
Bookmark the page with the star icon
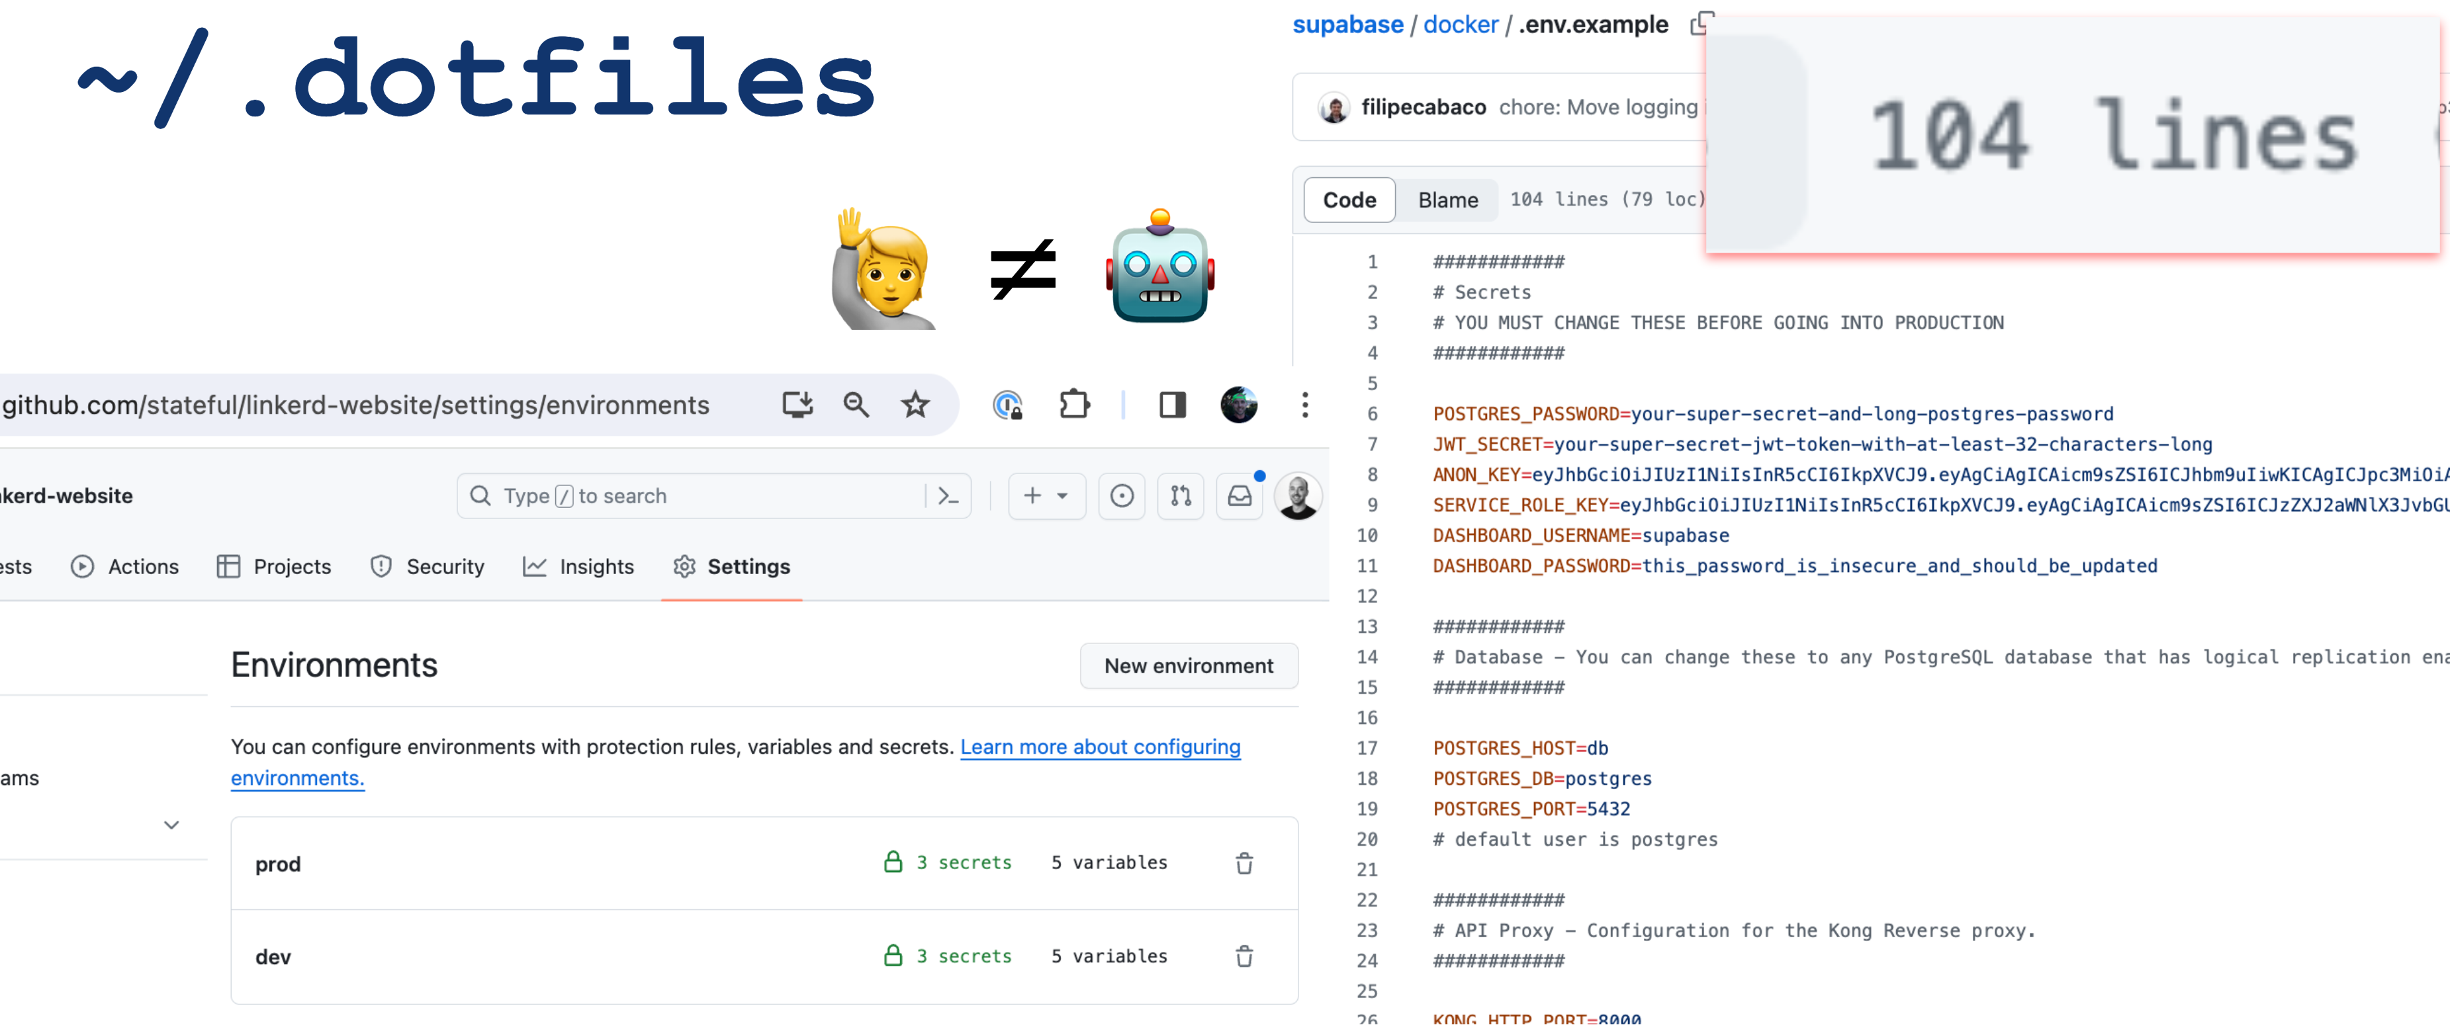click(914, 404)
